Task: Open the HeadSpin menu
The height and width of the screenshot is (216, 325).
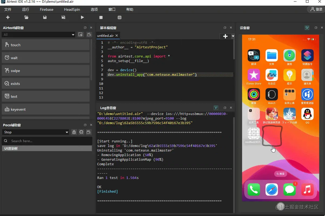Action: pyautogui.click(x=72, y=9)
